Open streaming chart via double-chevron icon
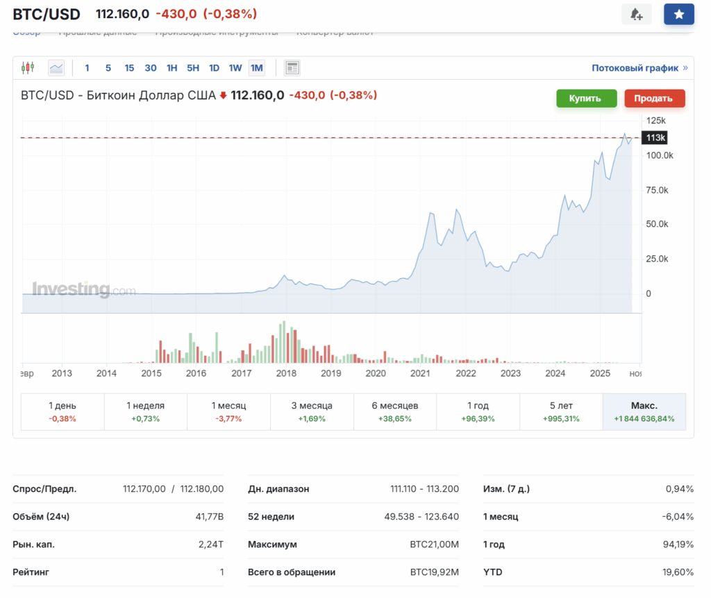 pyautogui.click(x=685, y=68)
